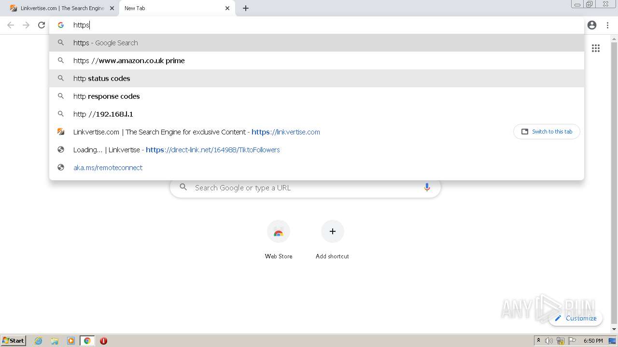618x347 pixels.
Task: Pick the amazon.co.uk prime suggestion
Action: 317,61
